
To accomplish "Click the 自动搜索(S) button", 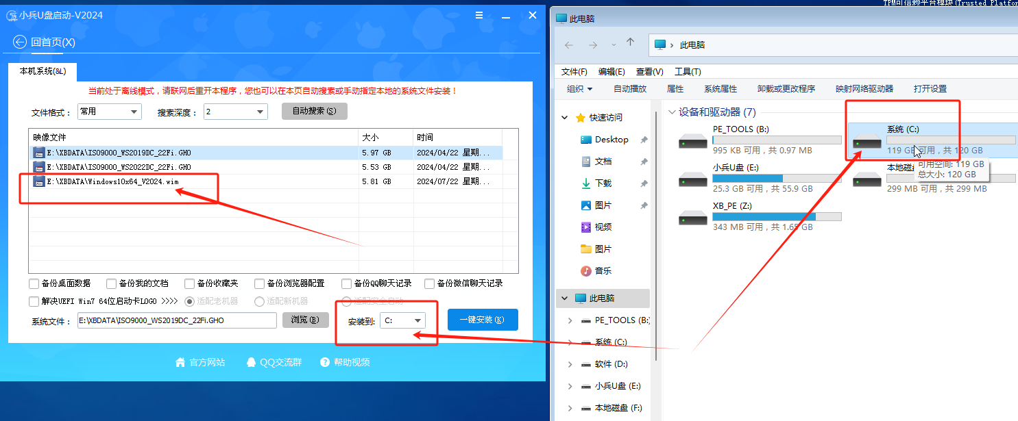I will click(315, 112).
